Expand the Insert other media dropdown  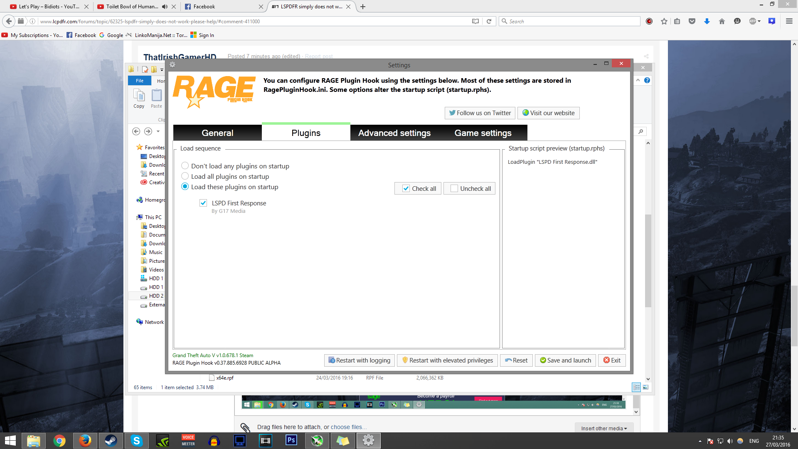pos(604,428)
